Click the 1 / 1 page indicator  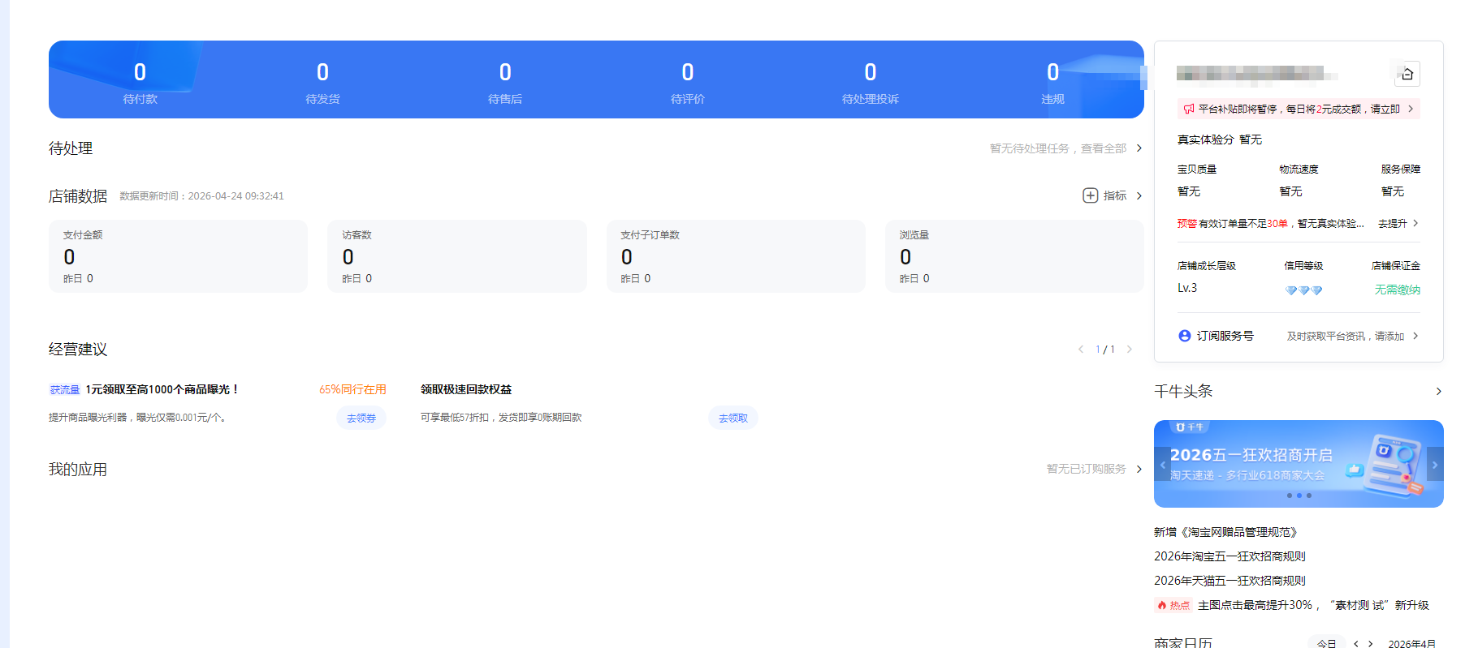click(1105, 350)
